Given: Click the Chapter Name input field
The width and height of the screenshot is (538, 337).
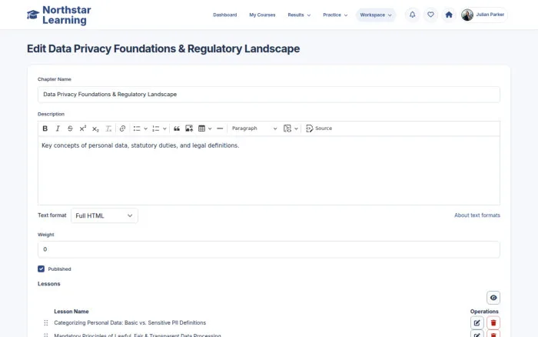Looking at the screenshot, I should click(269, 95).
